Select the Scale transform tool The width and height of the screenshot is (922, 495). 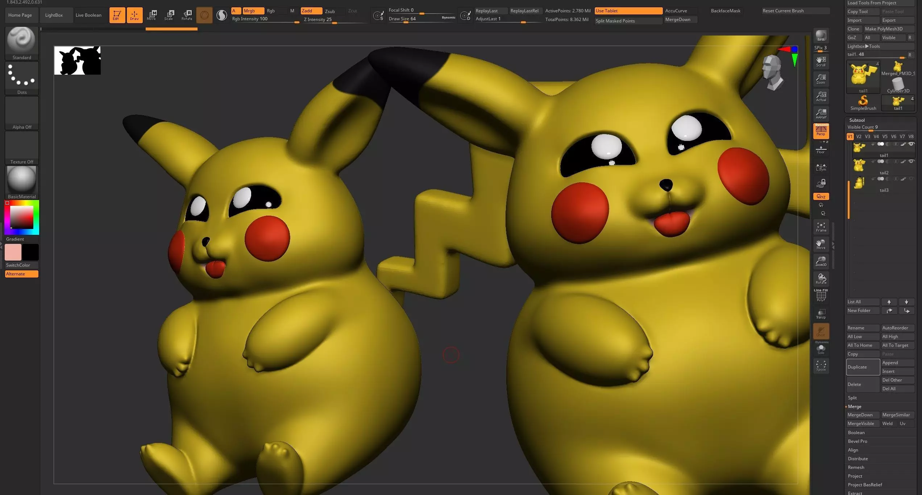click(169, 15)
